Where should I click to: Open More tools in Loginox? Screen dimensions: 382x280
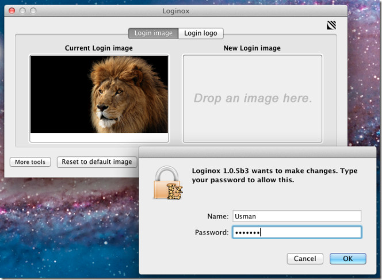click(x=30, y=162)
